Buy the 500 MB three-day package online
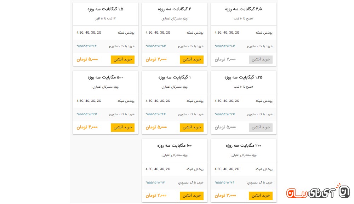The height and width of the screenshot is (204, 354). coord(122,127)
